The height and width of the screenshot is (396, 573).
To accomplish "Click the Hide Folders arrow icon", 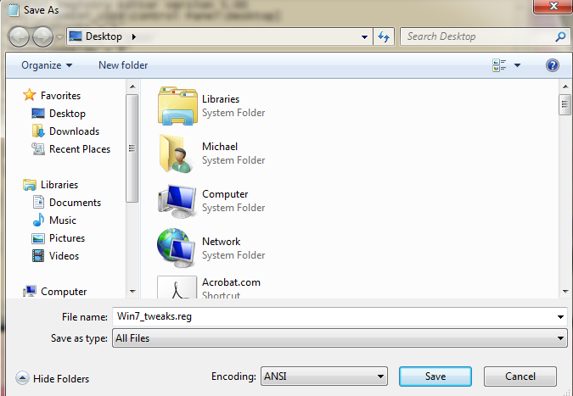I will [22, 378].
